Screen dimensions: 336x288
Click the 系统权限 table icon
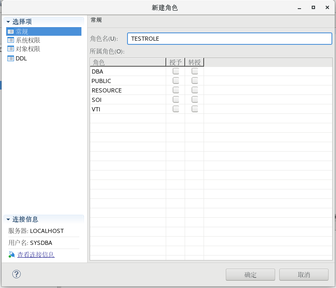11,40
